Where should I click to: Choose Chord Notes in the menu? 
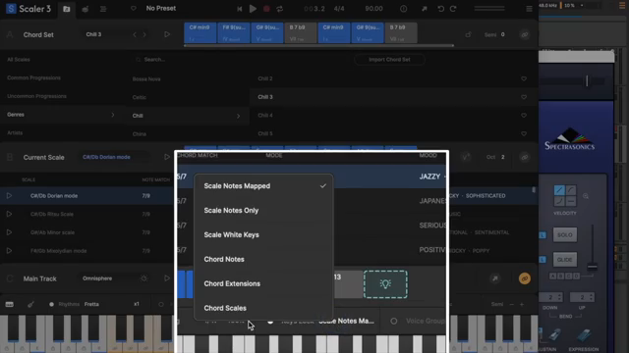[x=263, y=259]
